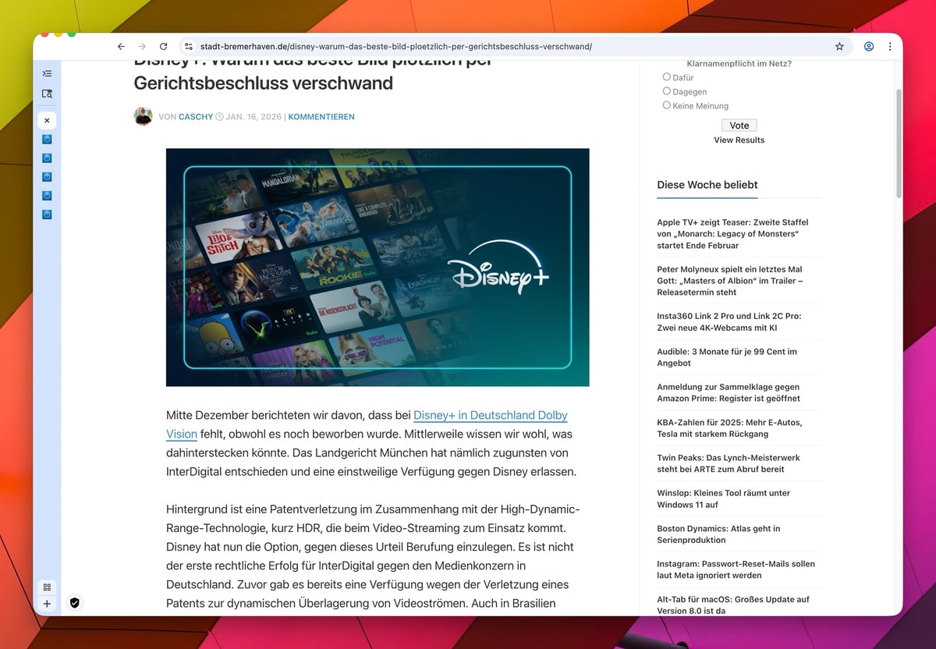The image size is (936, 649).
Task: Switch to the bottom-most blue favicon tab
Action: 47,214
